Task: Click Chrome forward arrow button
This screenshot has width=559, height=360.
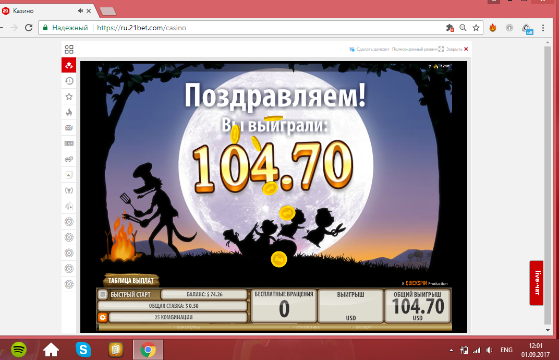Action: [14, 28]
